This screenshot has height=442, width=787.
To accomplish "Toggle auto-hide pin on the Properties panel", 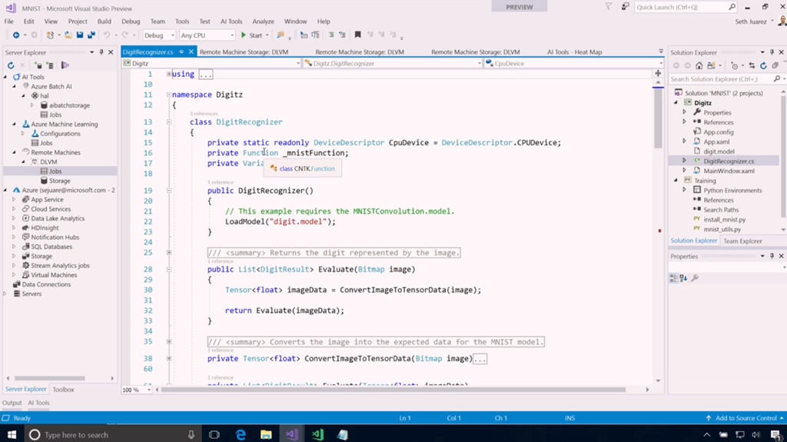I will coord(772,256).
